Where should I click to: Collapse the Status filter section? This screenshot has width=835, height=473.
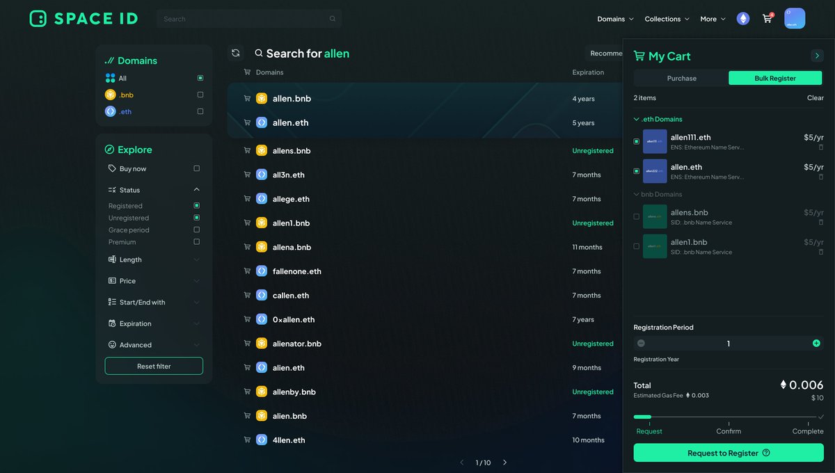197,189
